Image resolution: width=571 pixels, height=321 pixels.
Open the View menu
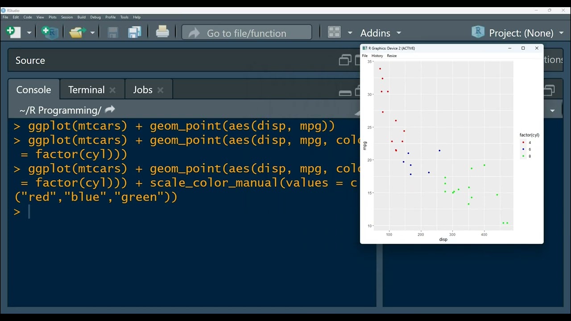point(40,17)
